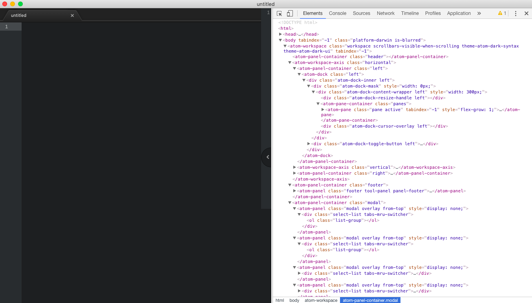The width and height of the screenshot is (532, 303).
Task: Expand the atom-panel-container right node
Action: pos(294,173)
